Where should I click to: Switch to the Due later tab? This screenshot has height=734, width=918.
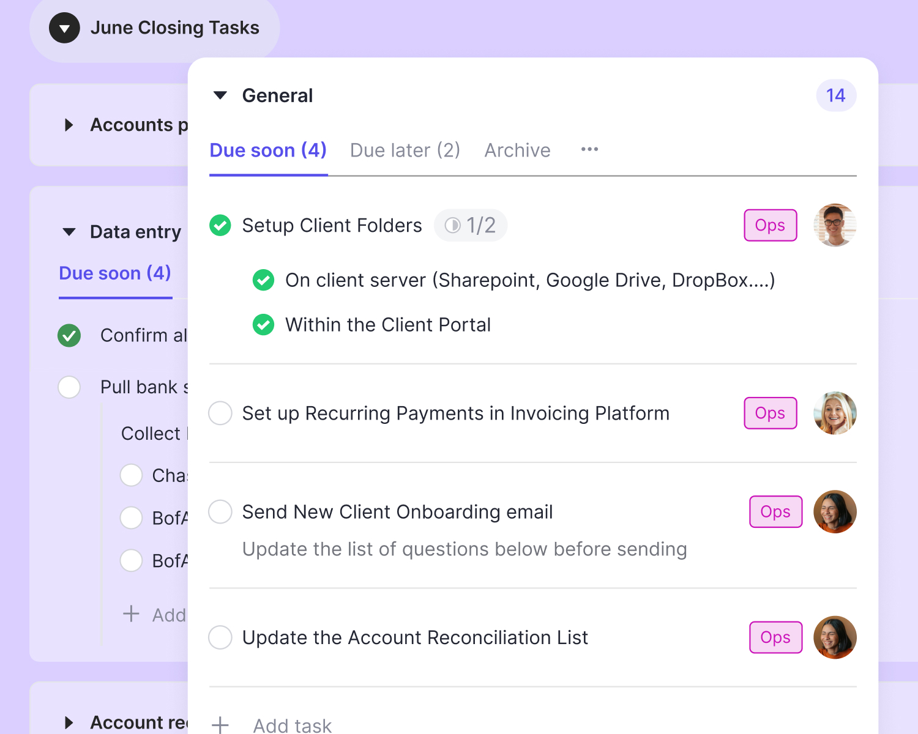point(405,150)
